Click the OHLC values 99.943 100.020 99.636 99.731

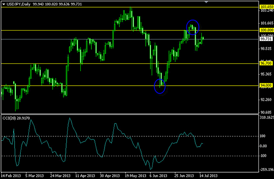(x=57, y=4)
